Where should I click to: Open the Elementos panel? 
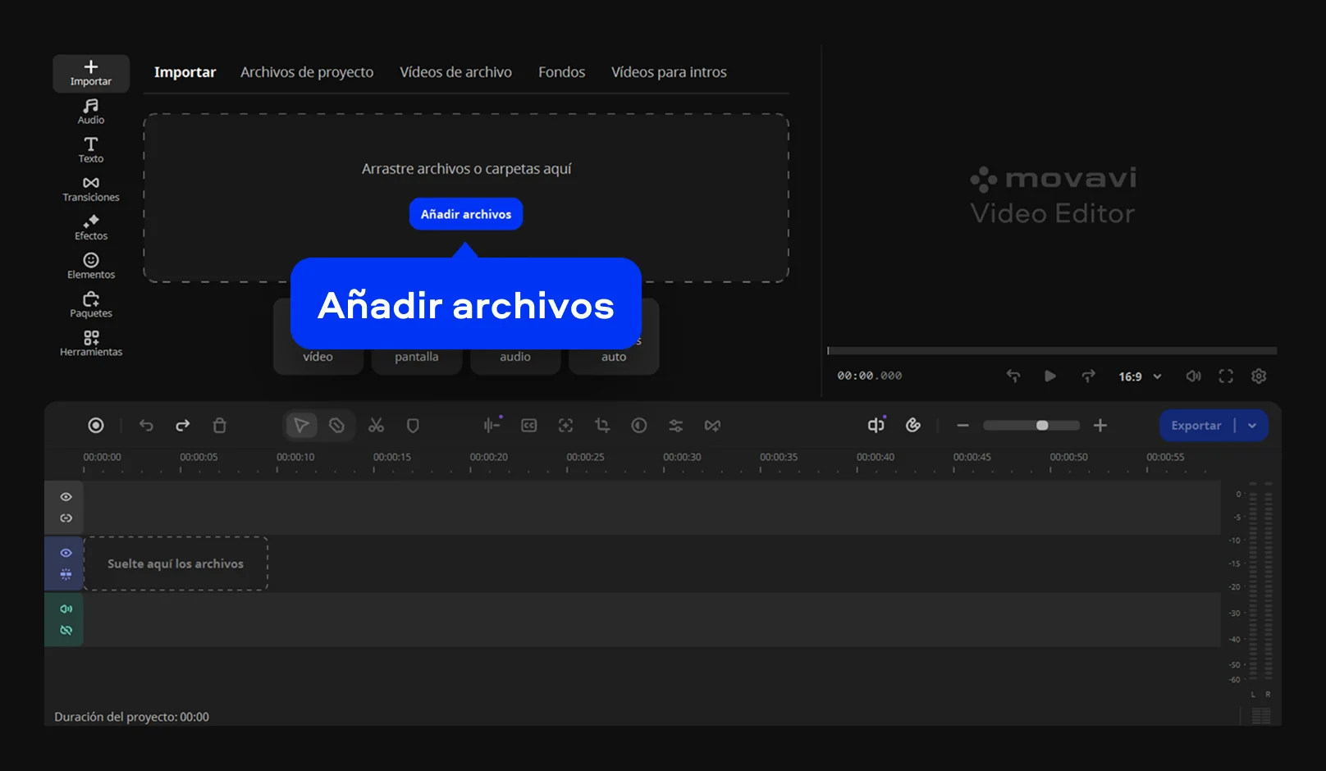91,266
